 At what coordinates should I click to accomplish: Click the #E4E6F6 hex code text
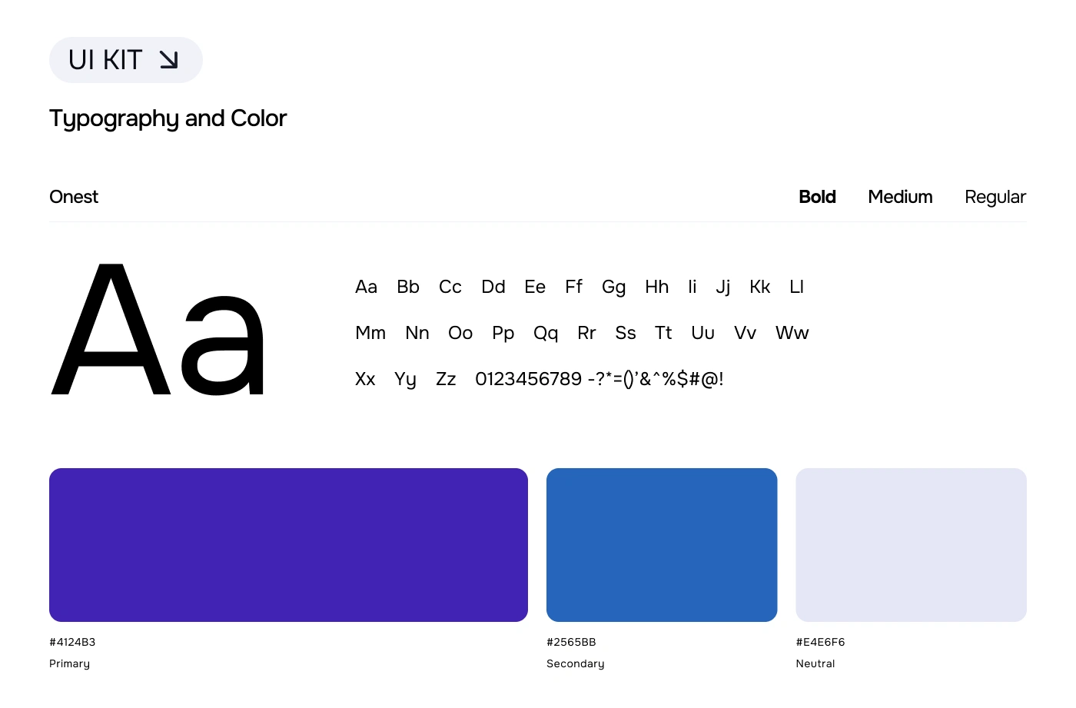pos(820,642)
